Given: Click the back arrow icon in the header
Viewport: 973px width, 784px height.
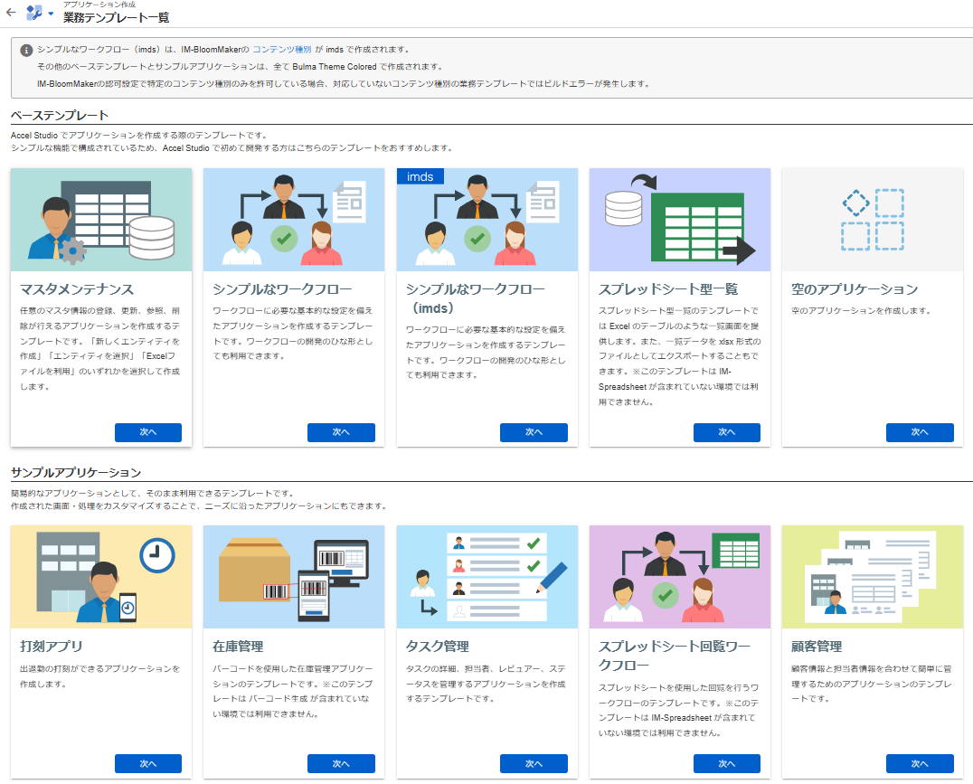Looking at the screenshot, I should click(x=12, y=14).
